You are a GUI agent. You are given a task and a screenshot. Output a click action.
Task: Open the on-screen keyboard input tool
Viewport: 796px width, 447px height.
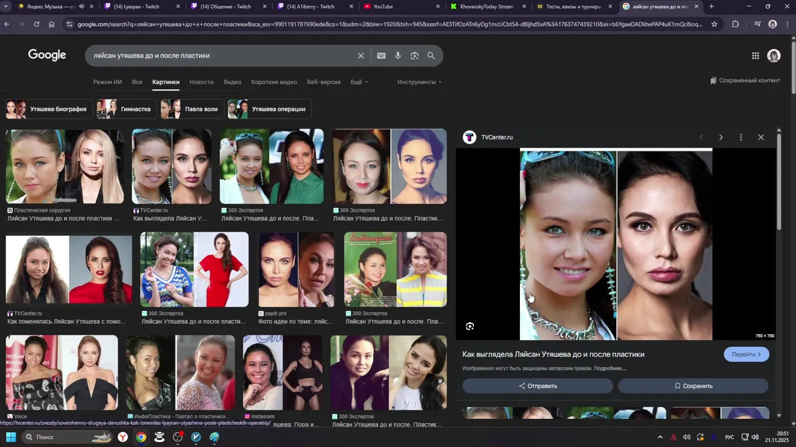click(381, 56)
